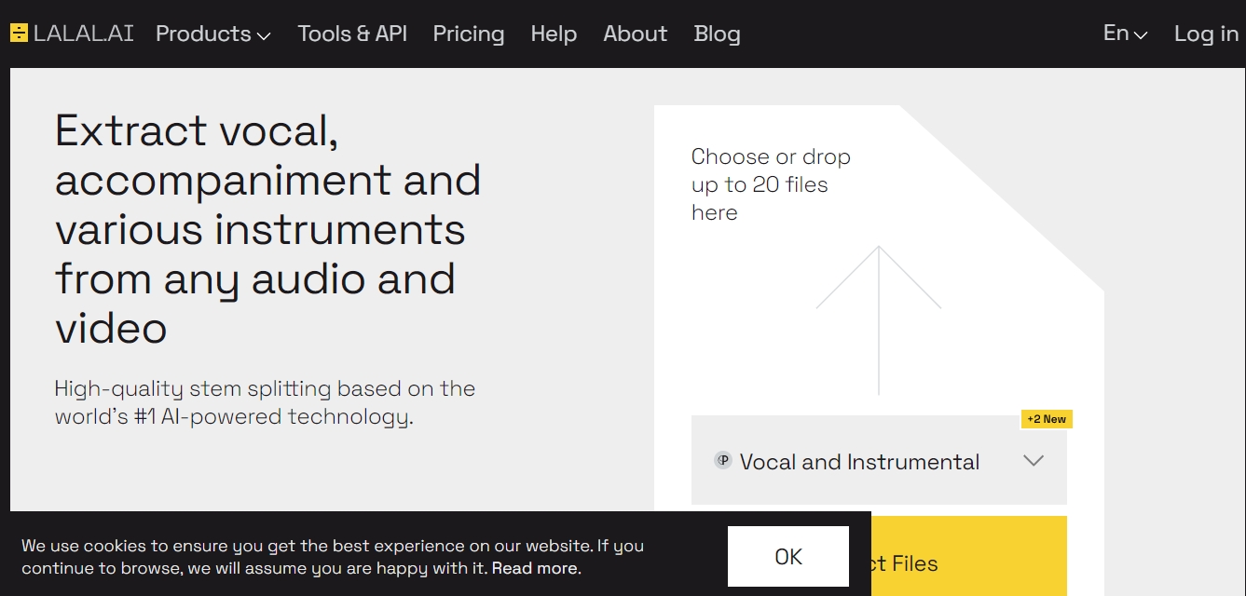
Task: Open the Vocal and Instrumental stem dropdown
Action: (x=859, y=462)
